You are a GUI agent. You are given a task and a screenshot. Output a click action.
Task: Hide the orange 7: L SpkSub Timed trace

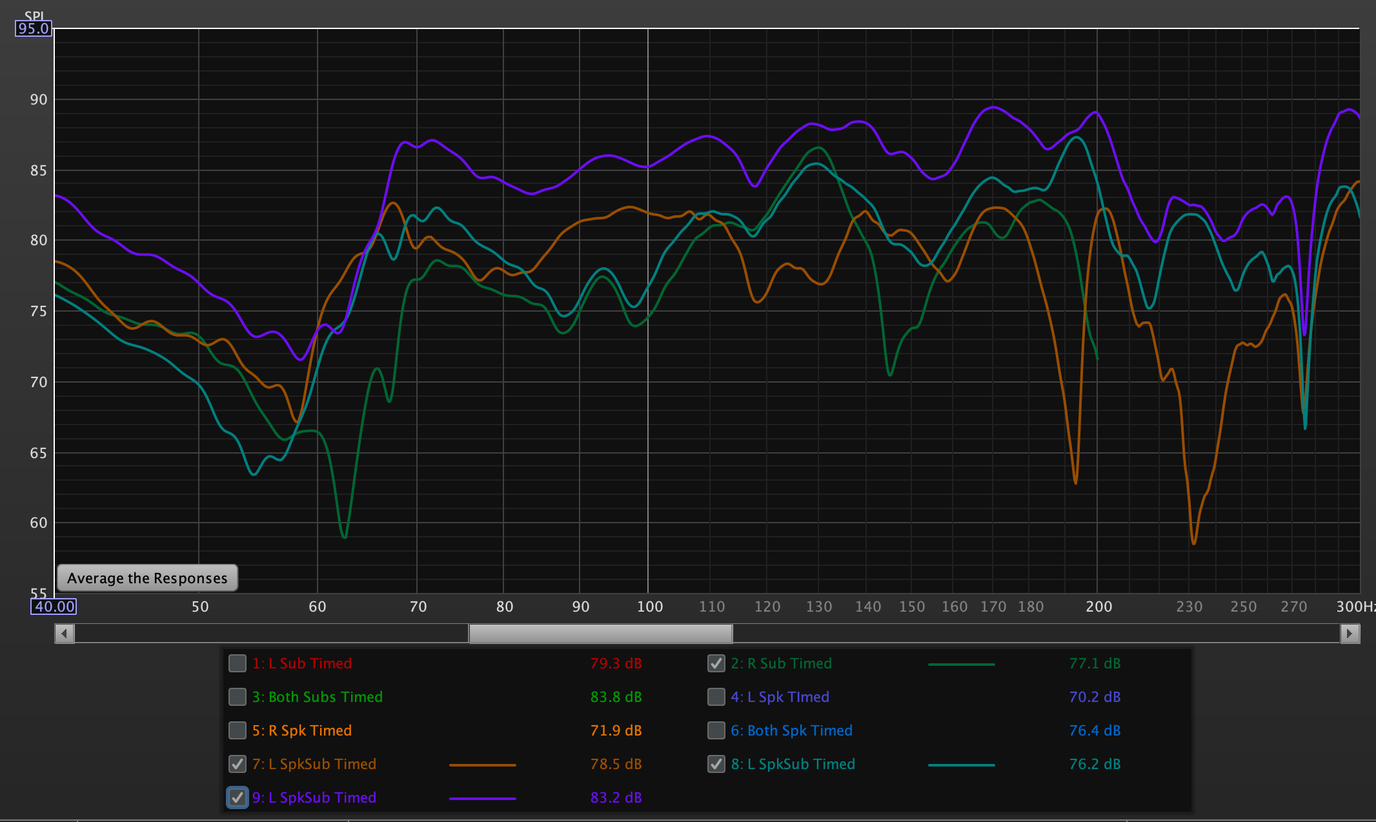(x=238, y=764)
